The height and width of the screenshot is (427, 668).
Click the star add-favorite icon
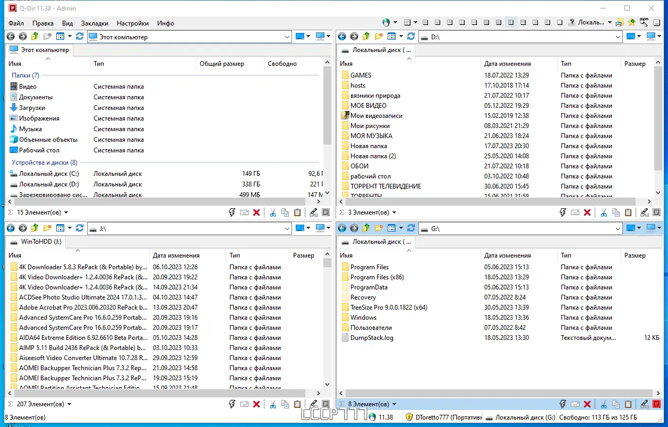631,22
